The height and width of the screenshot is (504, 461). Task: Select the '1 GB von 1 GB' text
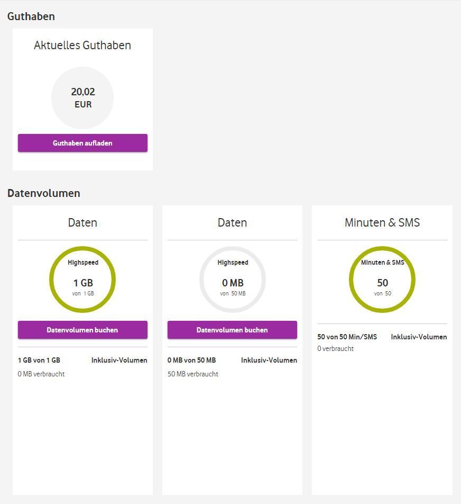tap(39, 360)
